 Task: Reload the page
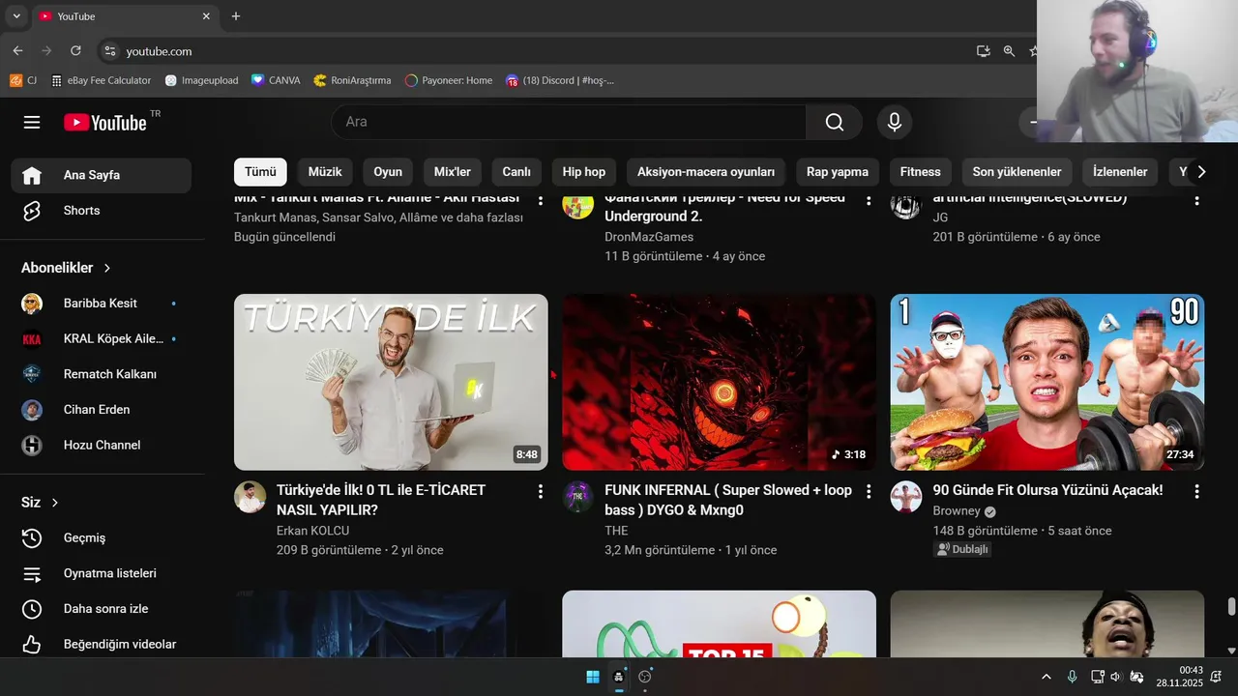click(x=76, y=50)
